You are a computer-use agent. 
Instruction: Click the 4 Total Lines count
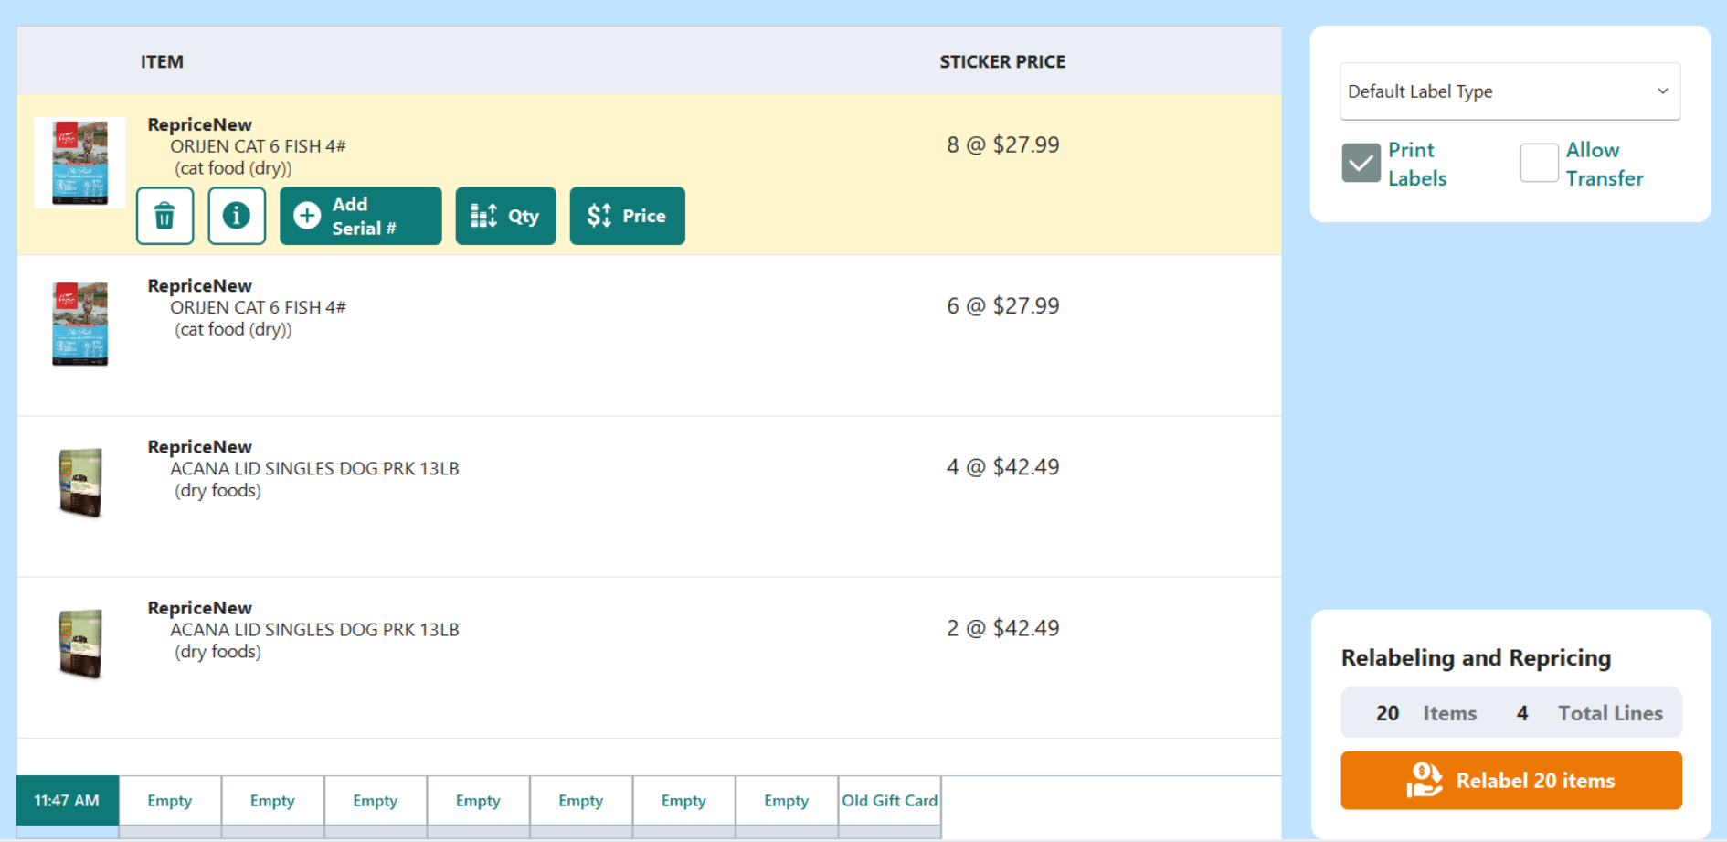click(x=1589, y=713)
